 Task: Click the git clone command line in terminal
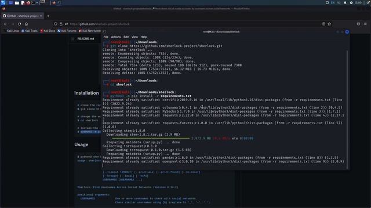[x=166, y=46]
